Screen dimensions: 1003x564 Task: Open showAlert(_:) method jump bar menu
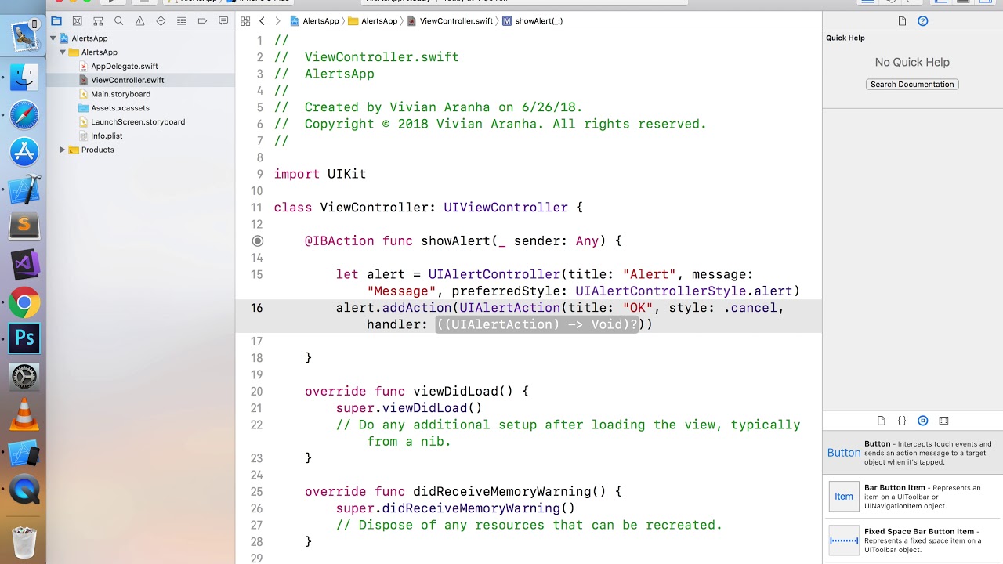pos(533,21)
